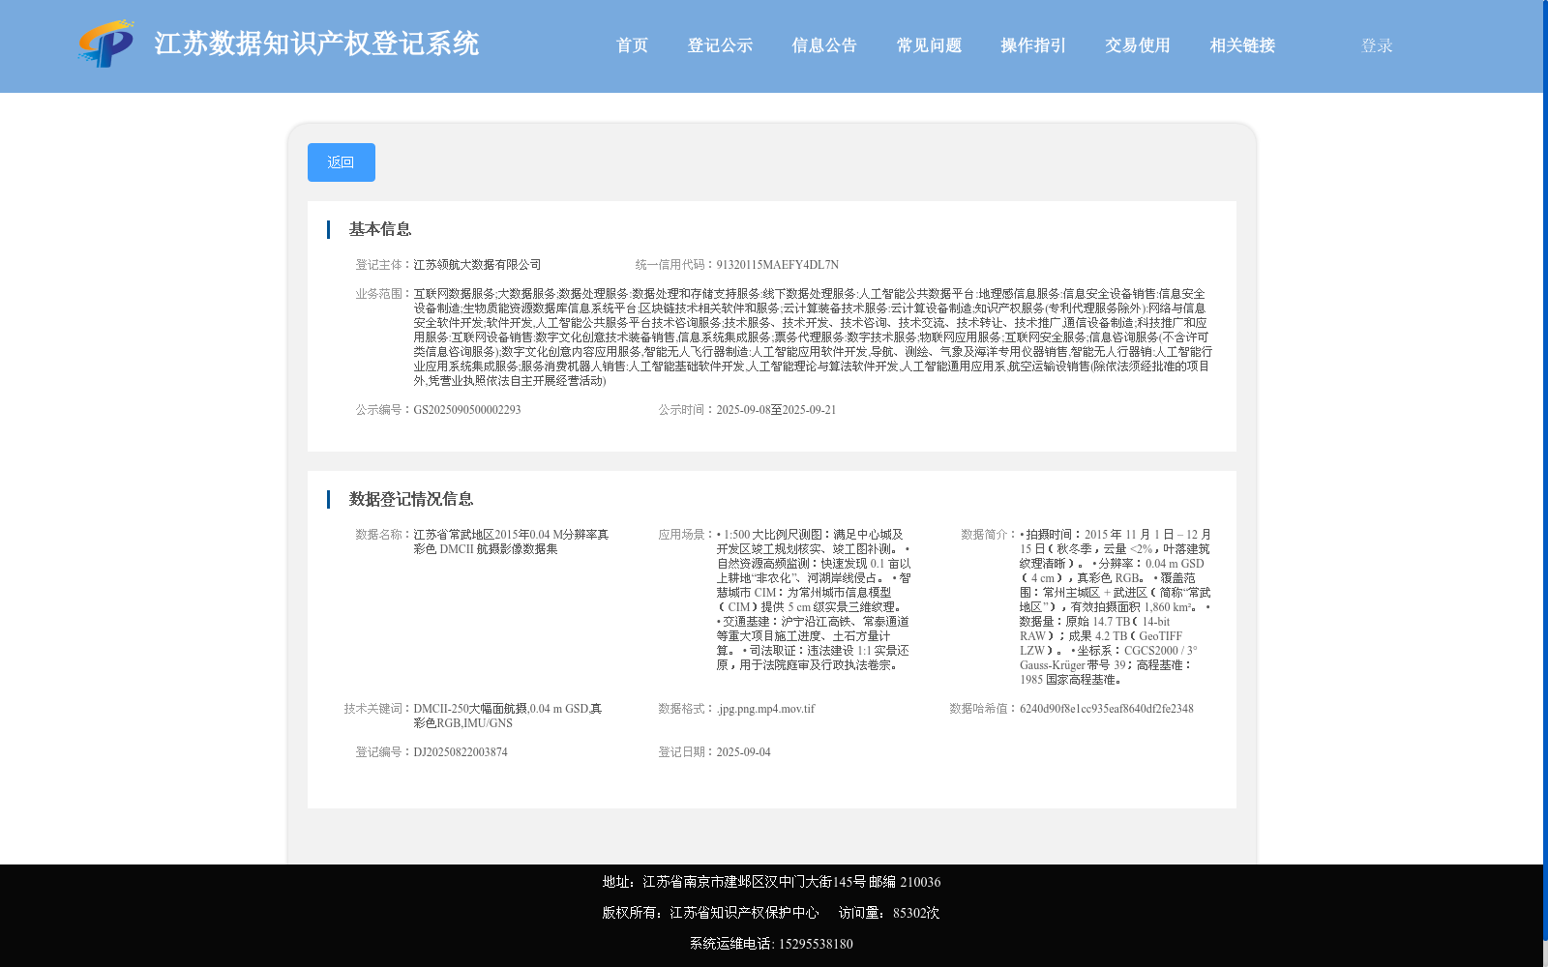Click the 返回 button
Viewport: 1548px width, 967px height.
(342, 162)
